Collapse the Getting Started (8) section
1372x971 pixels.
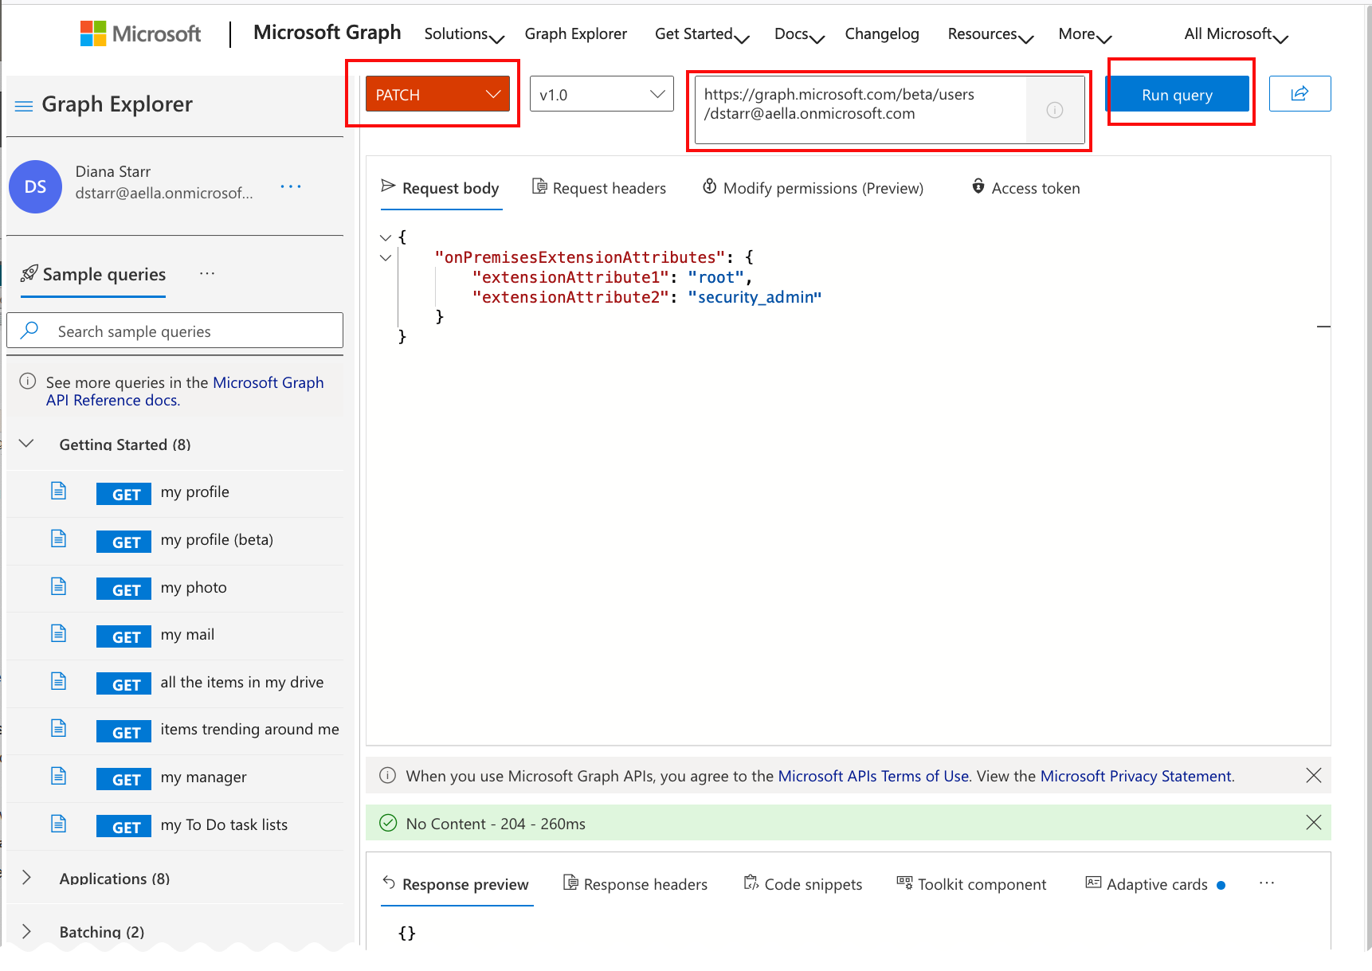click(27, 444)
